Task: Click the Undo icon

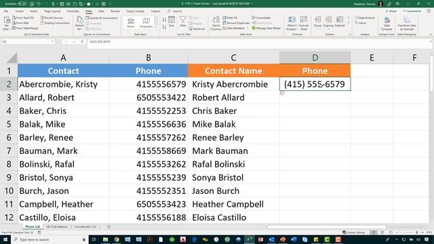Action: click(39, 4)
